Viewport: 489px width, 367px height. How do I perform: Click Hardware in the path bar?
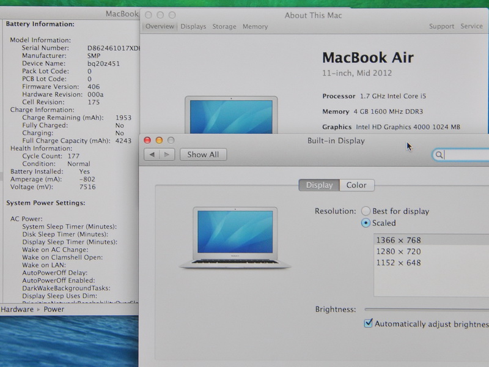click(17, 310)
